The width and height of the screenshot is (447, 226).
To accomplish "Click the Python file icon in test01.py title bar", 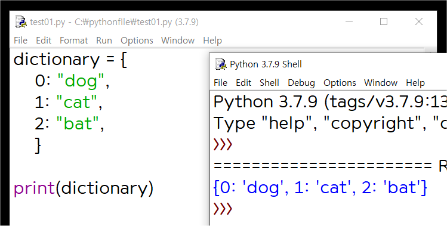I will [x=21, y=22].
